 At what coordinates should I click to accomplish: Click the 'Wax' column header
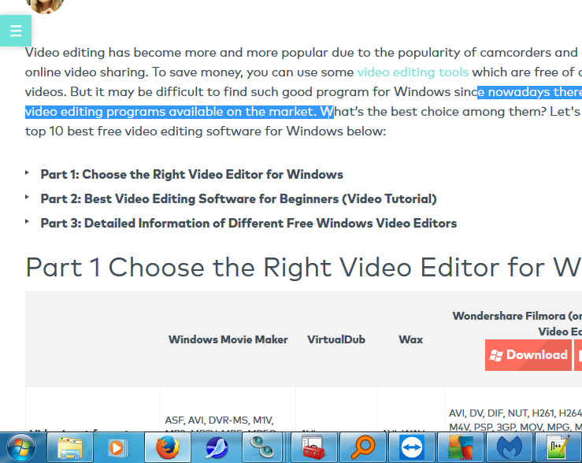click(410, 339)
